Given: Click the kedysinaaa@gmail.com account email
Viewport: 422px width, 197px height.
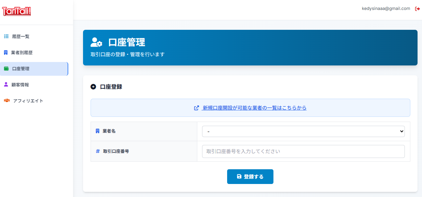Looking at the screenshot, I should tap(386, 9).
